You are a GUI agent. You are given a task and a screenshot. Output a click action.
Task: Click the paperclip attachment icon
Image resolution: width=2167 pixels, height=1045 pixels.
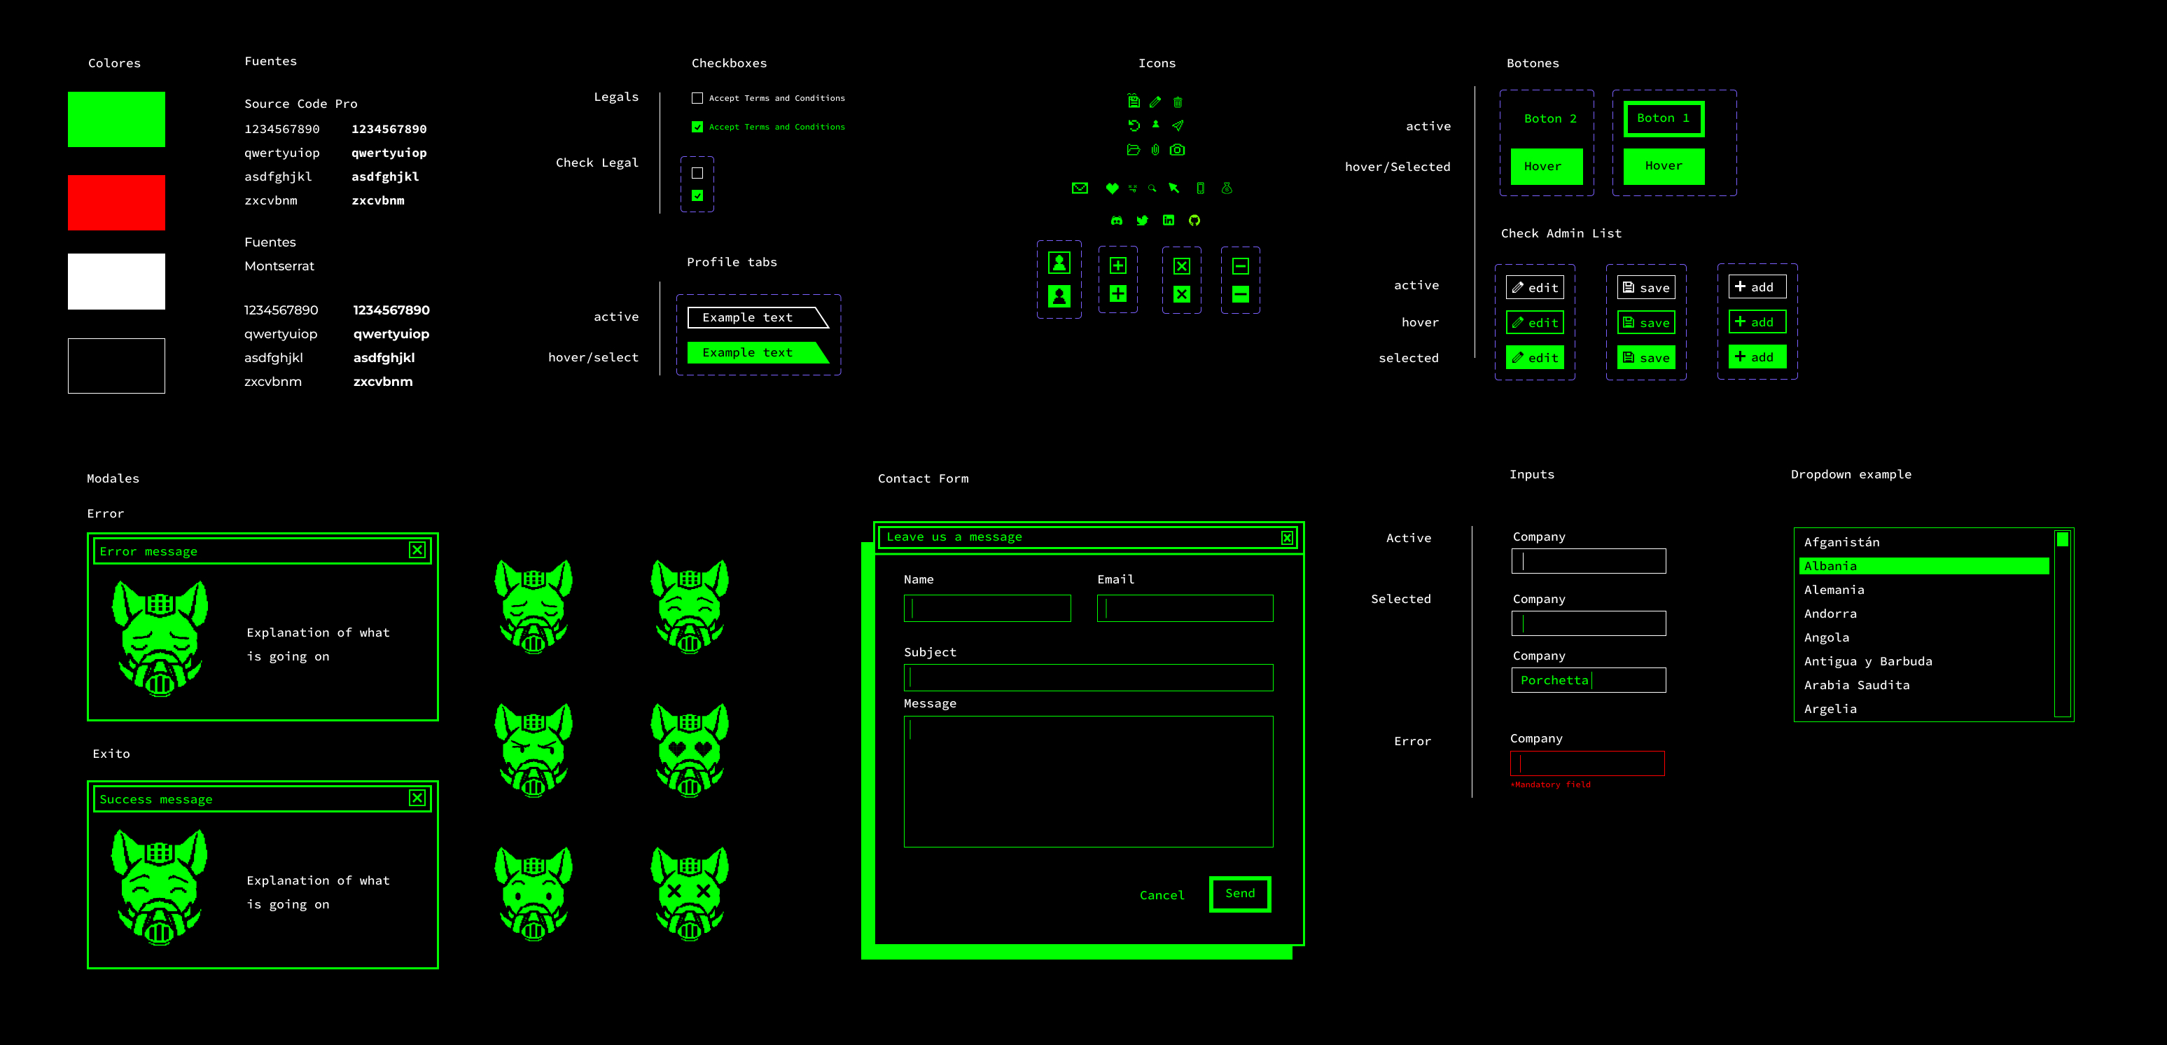[1156, 150]
